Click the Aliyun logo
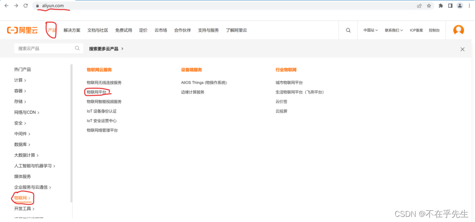The width and height of the screenshot is (475, 222). tap(22, 30)
